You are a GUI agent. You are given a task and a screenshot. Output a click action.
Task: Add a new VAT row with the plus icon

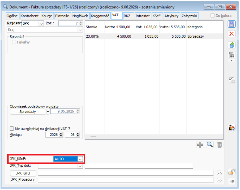(x=200, y=145)
